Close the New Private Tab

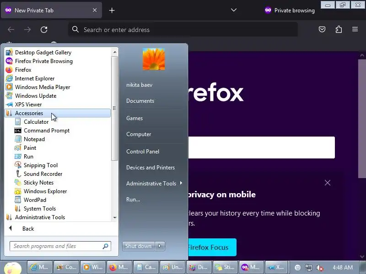(x=95, y=10)
